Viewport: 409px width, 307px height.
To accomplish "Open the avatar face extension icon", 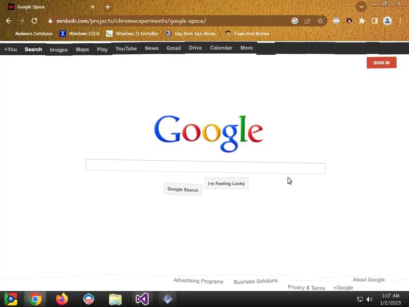I will pyautogui.click(x=349, y=21).
